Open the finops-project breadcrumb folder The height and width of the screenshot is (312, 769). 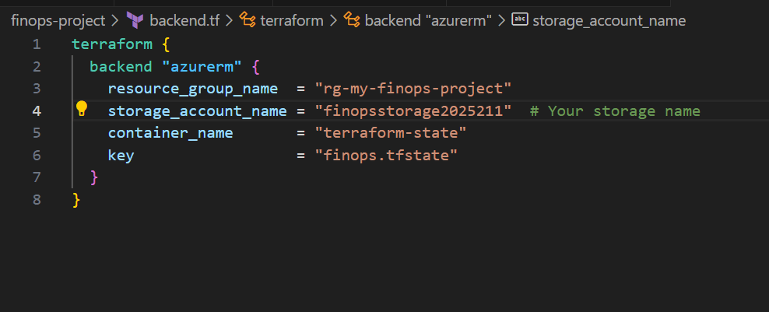coord(58,20)
